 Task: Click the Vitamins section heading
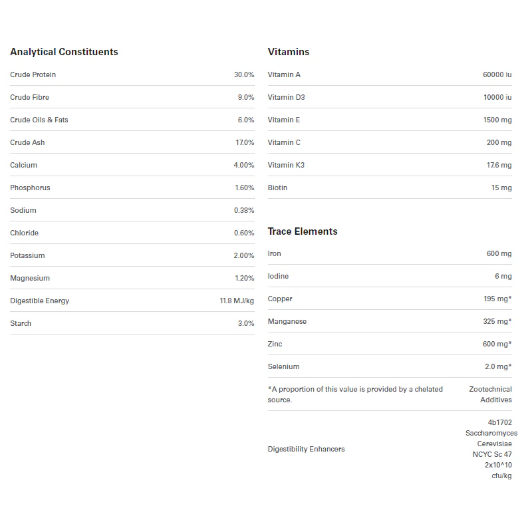coord(289,52)
